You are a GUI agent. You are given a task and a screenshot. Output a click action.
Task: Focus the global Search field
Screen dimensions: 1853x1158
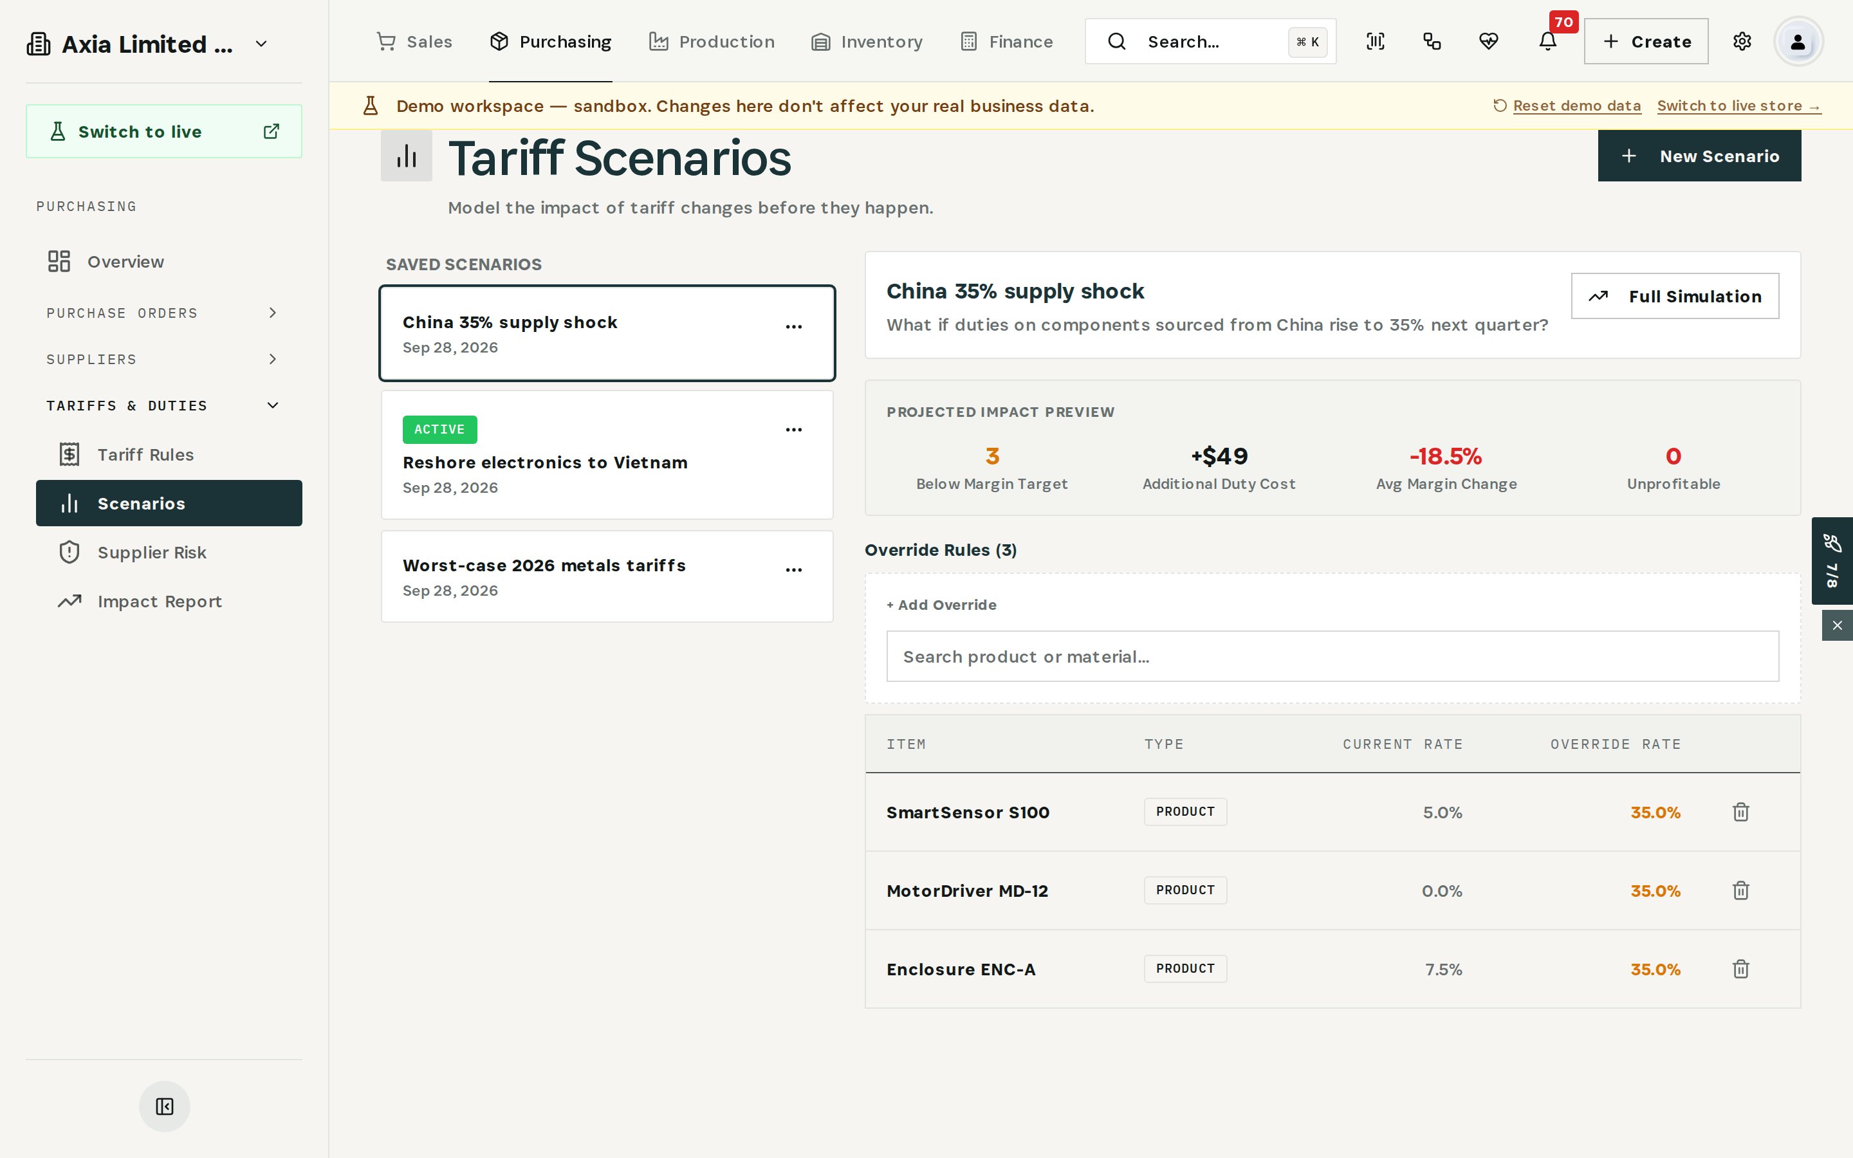[x=1210, y=41]
